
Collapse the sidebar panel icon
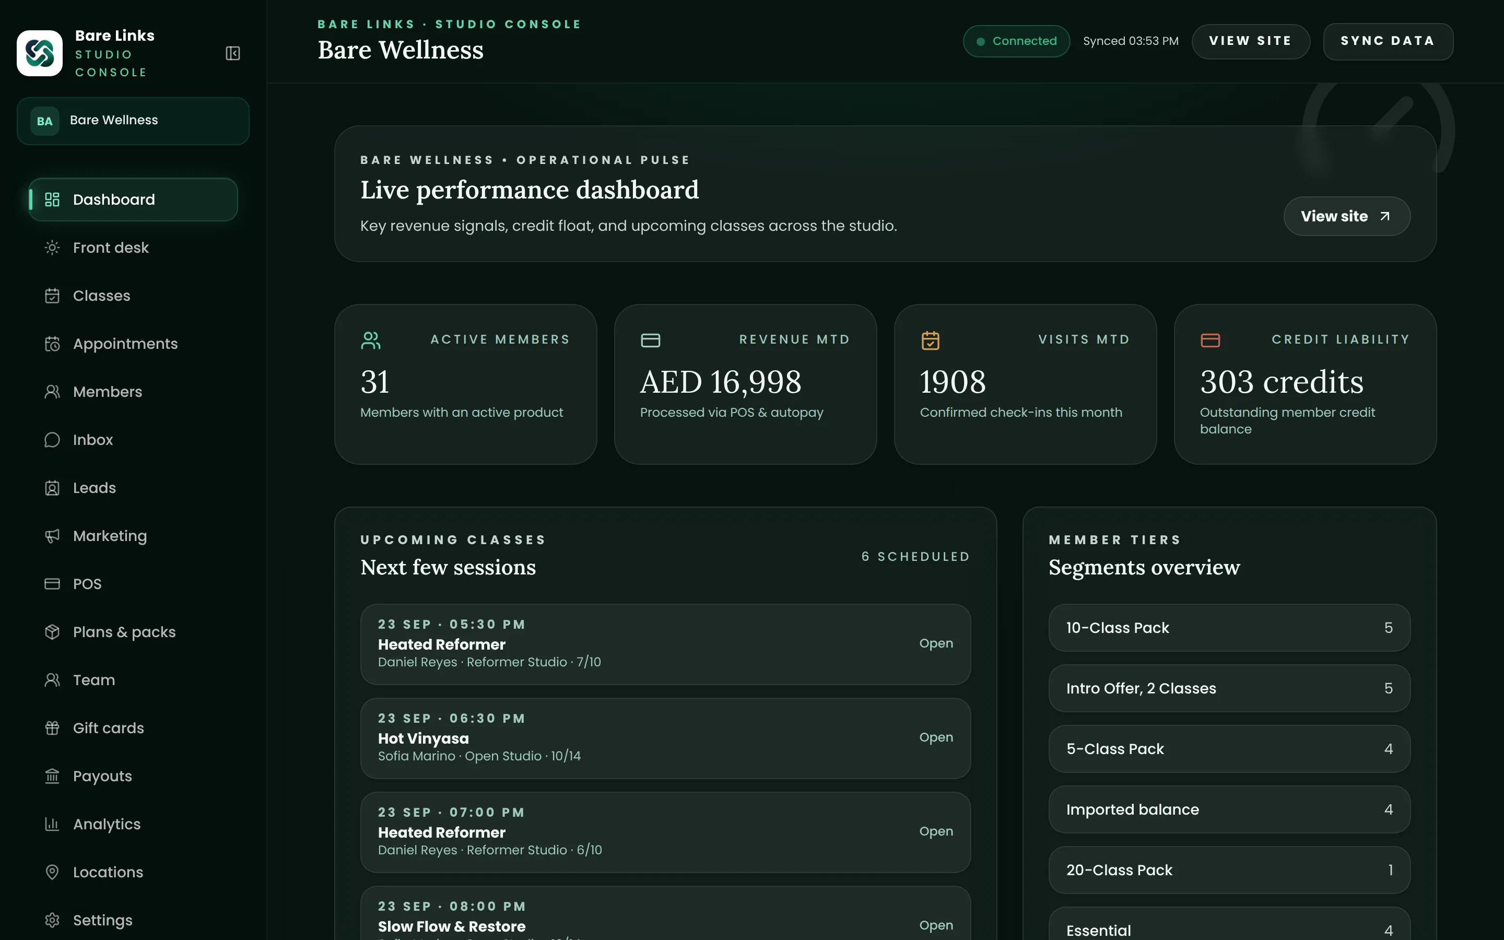coord(232,53)
